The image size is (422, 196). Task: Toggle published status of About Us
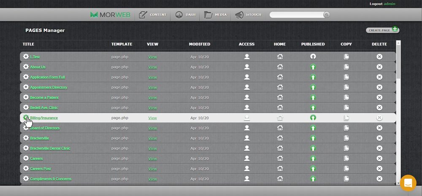[x=313, y=67]
